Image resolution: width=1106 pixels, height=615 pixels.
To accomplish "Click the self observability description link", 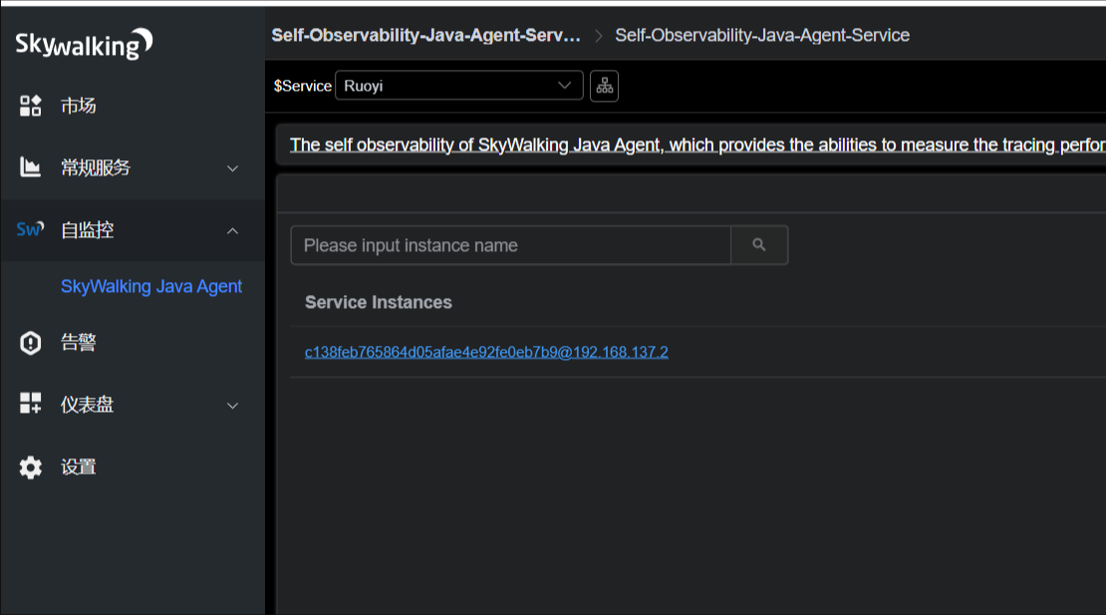I will coord(697,145).
